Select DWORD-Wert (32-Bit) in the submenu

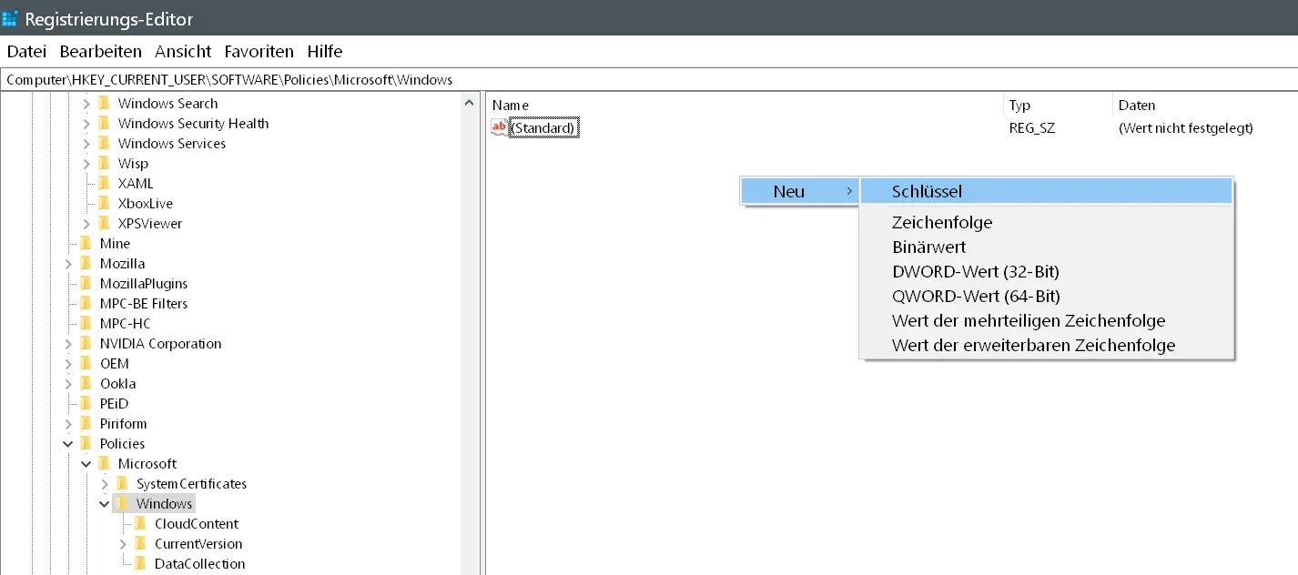click(975, 271)
